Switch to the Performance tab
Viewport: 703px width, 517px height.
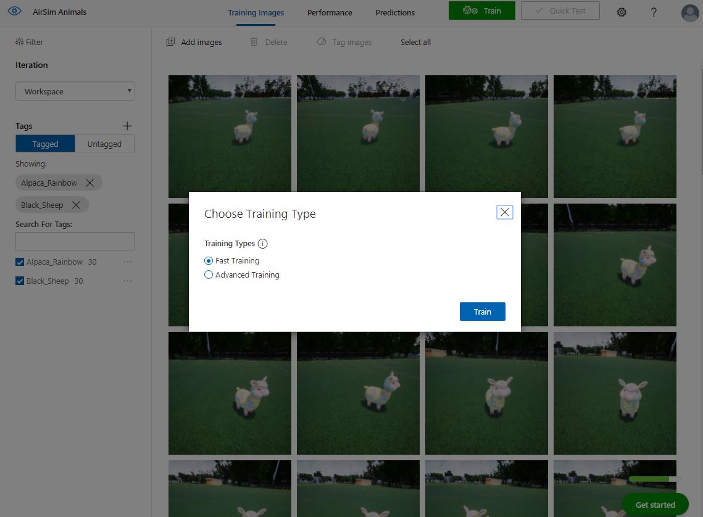pos(330,12)
